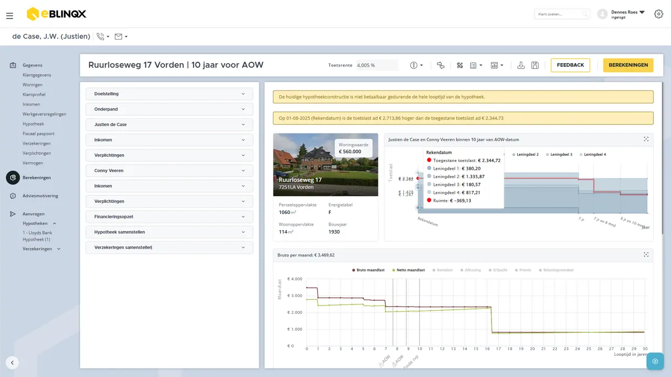Click the yellow BEREKENINGEN button

point(629,65)
